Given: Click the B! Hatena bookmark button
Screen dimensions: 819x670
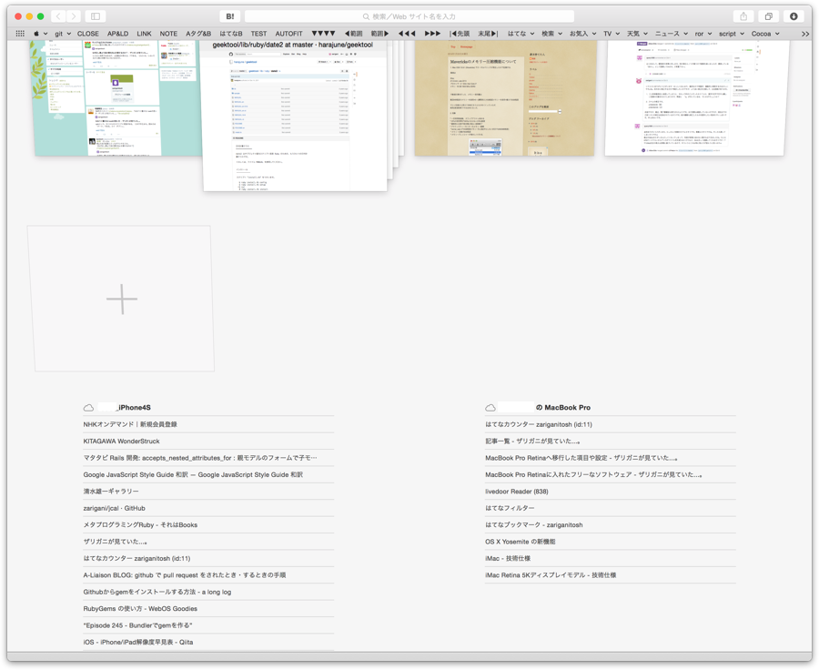Looking at the screenshot, I should coord(230,16).
